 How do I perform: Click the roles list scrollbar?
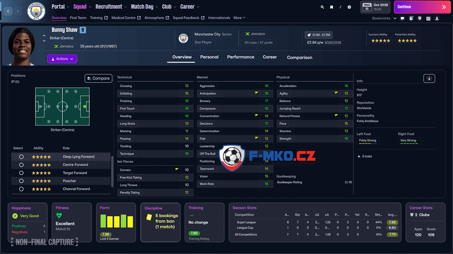[x=112, y=171]
